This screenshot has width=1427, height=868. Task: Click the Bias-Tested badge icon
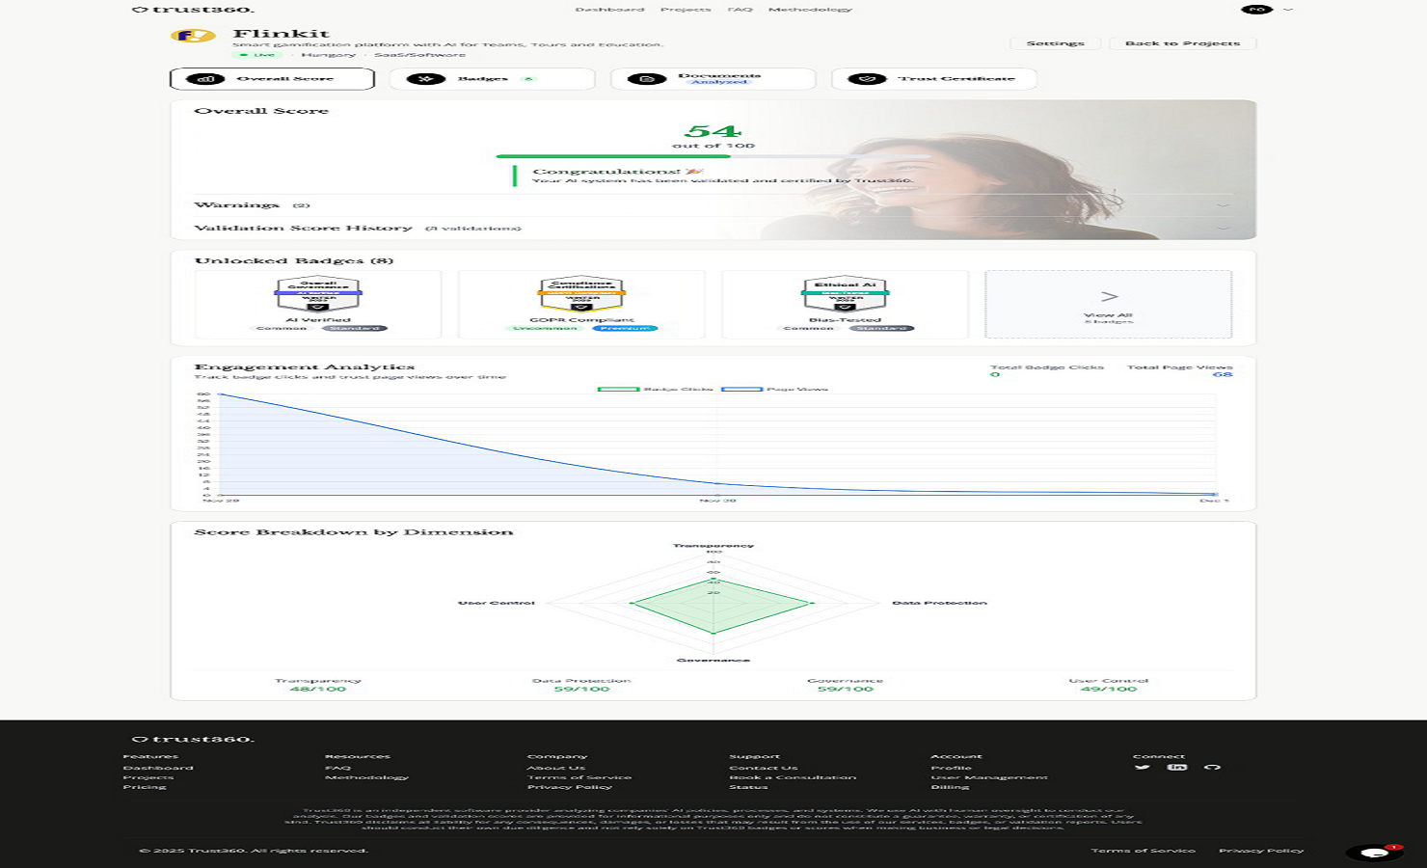coord(845,295)
